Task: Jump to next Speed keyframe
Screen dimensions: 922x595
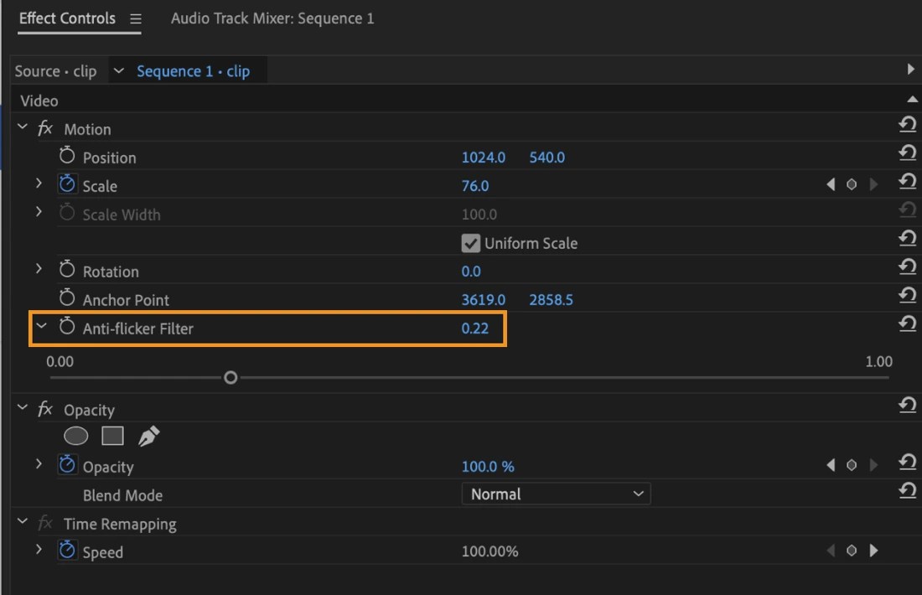Action: coord(875,551)
